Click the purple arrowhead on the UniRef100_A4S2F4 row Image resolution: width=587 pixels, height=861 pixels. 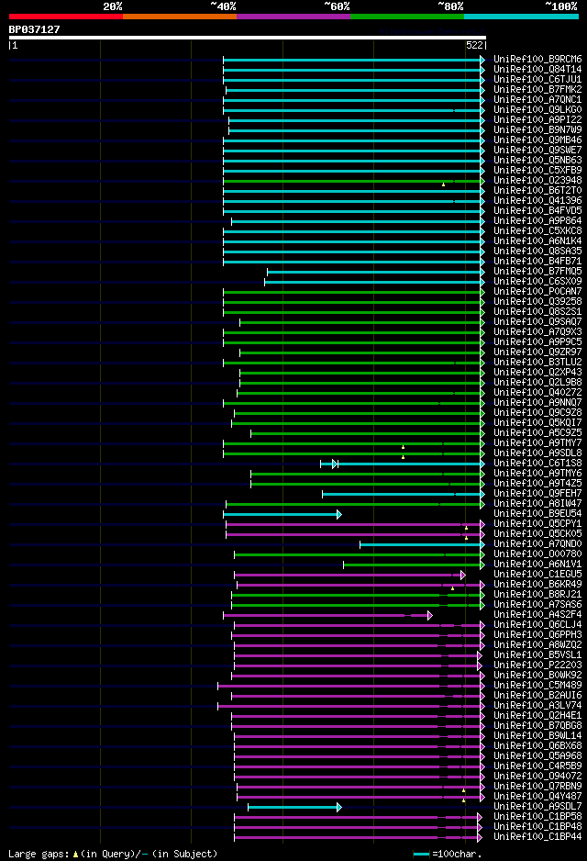430,616
